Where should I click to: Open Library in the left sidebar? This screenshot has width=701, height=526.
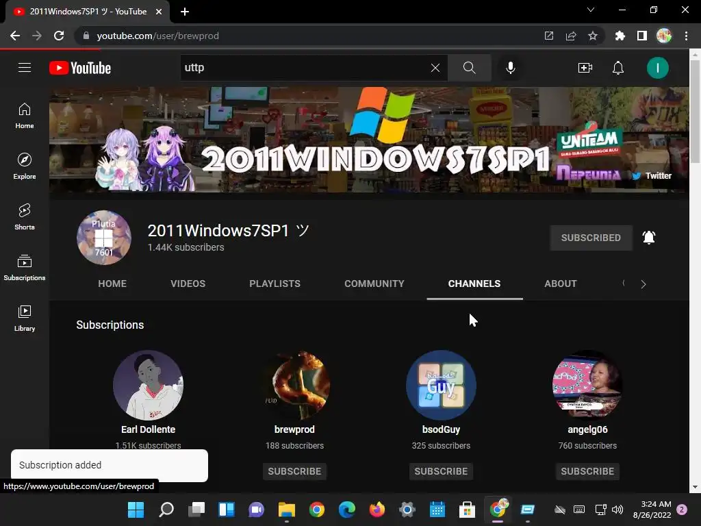click(x=25, y=318)
